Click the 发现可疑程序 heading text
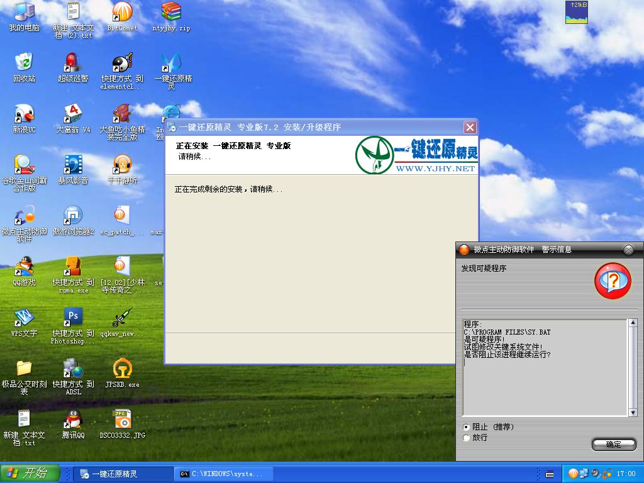644x483 pixels. click(x=484, y=268)
